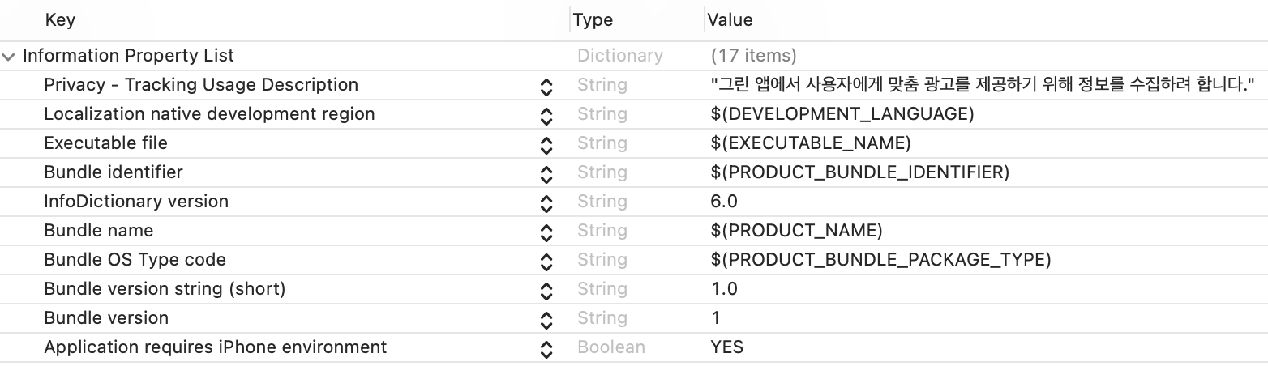
Task: Click the Type column header
Action: point(593,20)
